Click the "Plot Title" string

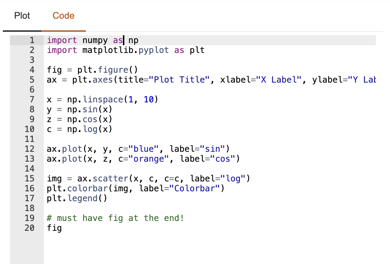[179, 80]
